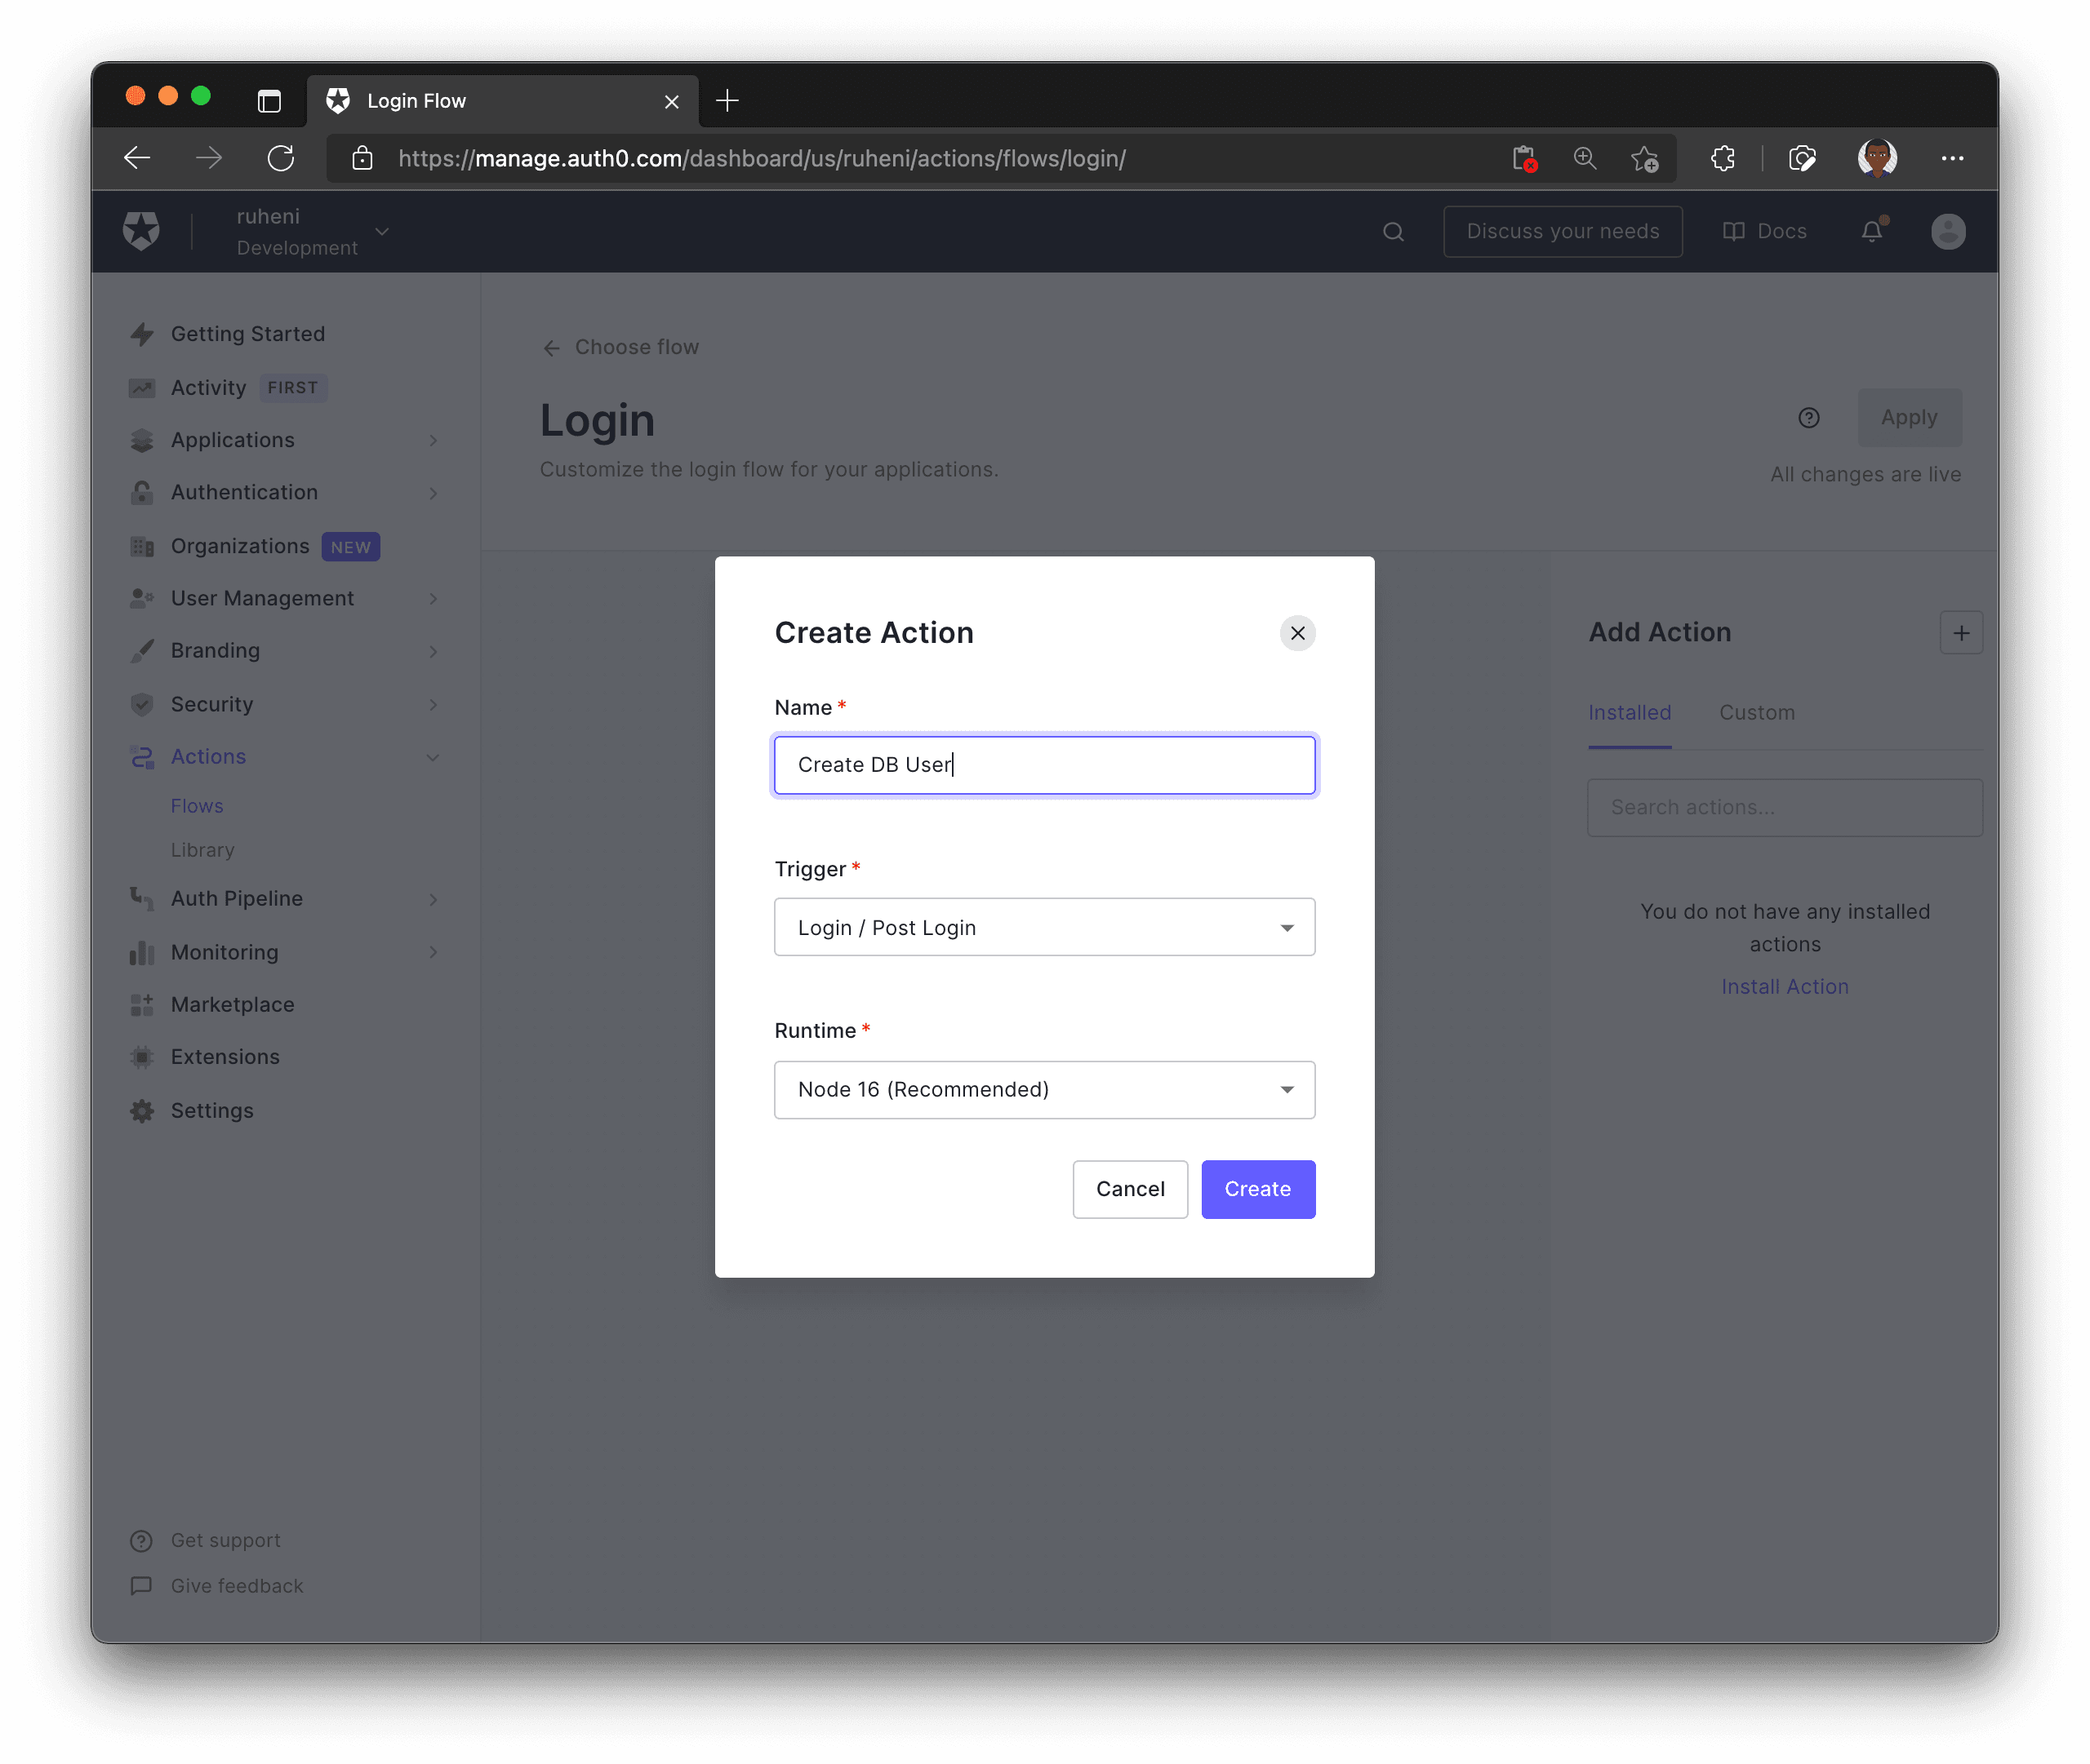Click the Auth0 shield logo icon
This screenshot has height=1764, width=2090.
click(141, 231)
